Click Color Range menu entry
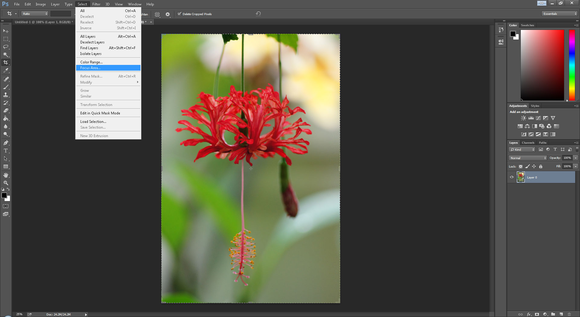The height and width of the screenshot is (317, 580). [92, 62]
